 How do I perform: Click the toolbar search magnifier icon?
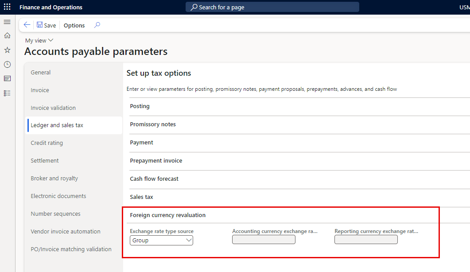pos(97,25)
